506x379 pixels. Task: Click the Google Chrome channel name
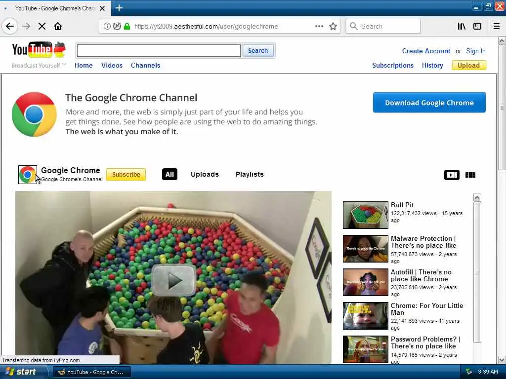coord(70,170)
